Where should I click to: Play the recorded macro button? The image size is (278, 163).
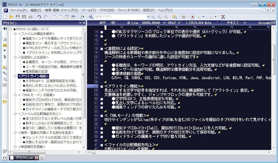(199, 17)
